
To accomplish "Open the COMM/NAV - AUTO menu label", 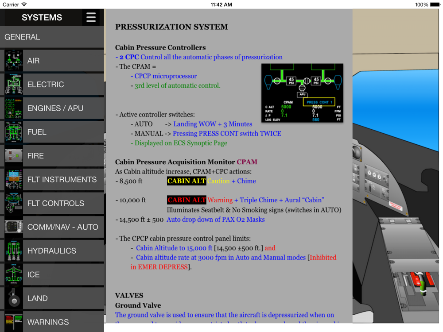I will (63, 227).
